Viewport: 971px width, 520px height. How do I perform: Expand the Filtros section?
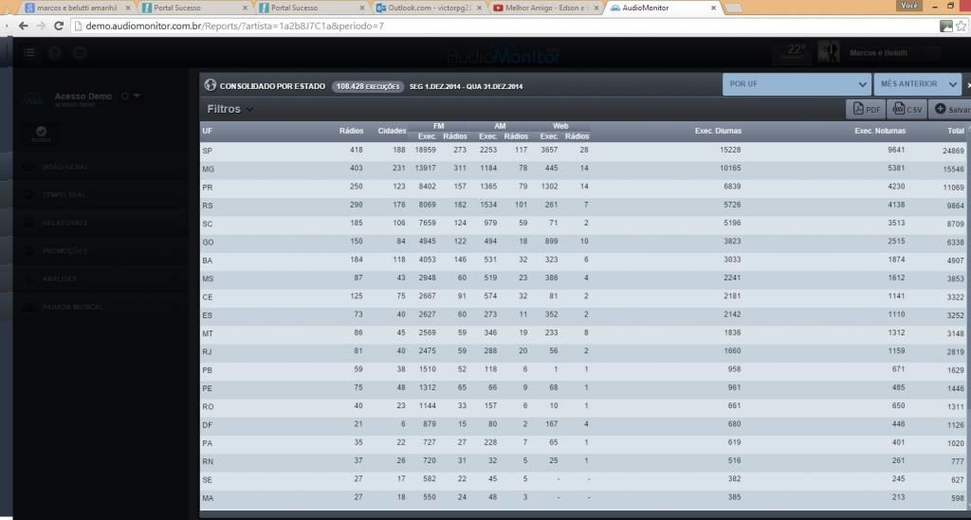pyautogui.click(x=229, y=110)
